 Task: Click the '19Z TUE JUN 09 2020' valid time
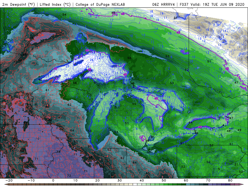[x=224, y=4]
